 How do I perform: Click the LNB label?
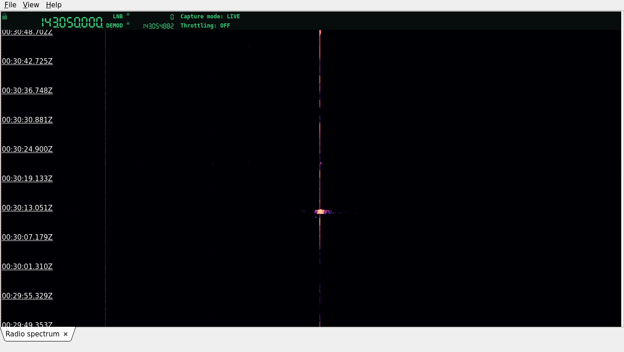[x=118, y=16]
